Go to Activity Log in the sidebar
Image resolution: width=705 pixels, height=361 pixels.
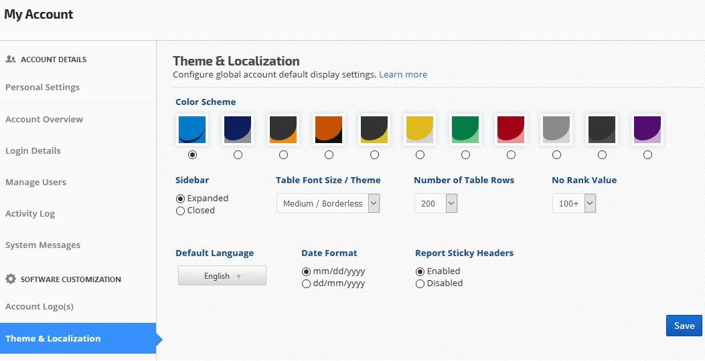click(30, 214)
